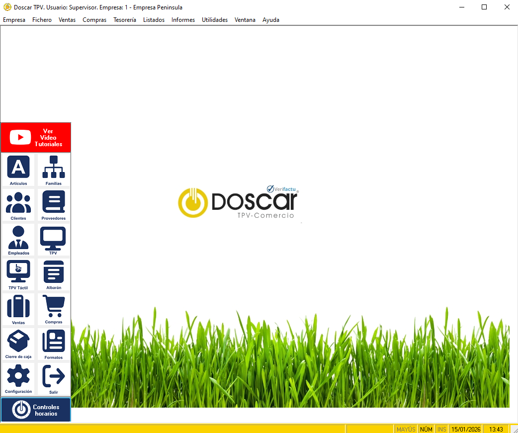Open the Albarán document icon

(54, 272)
